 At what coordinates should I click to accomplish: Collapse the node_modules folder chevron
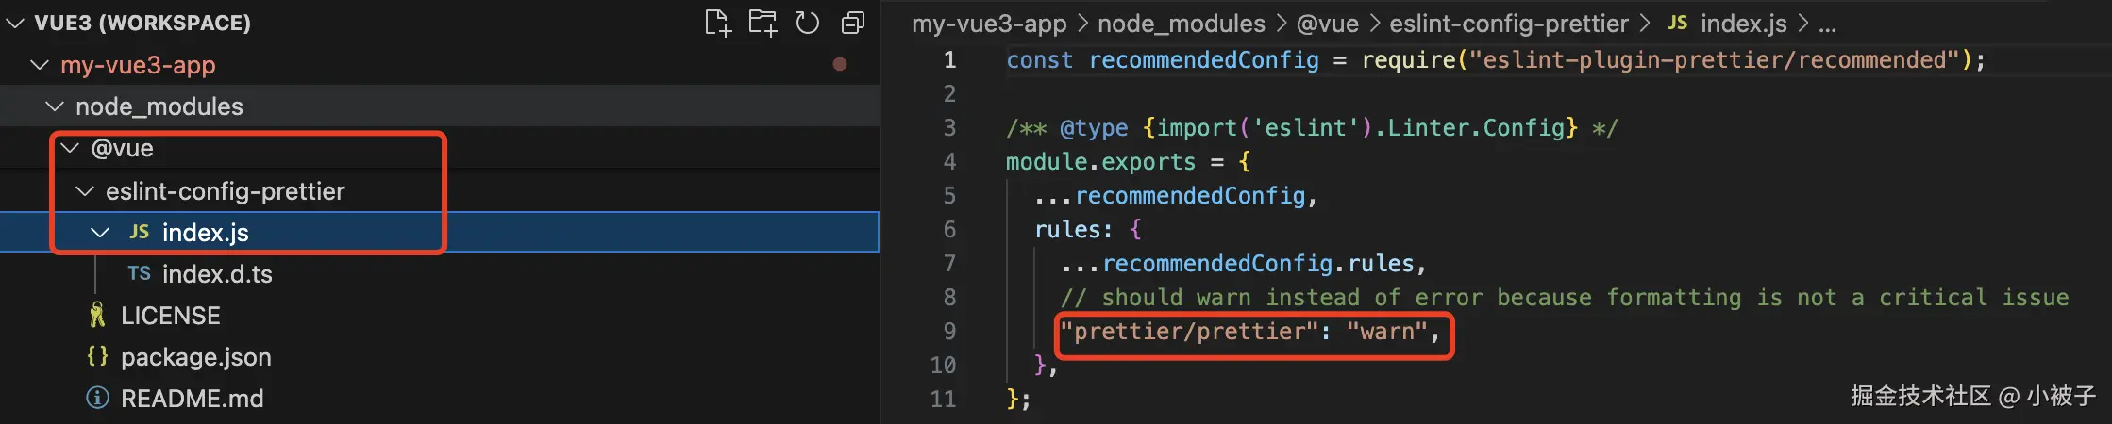55,106
